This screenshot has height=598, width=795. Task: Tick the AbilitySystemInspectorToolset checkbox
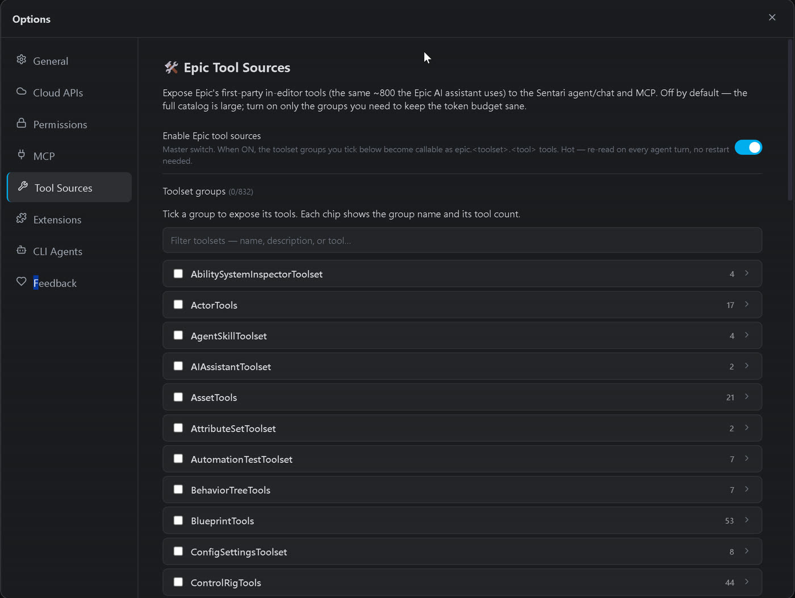pos(178,274)
